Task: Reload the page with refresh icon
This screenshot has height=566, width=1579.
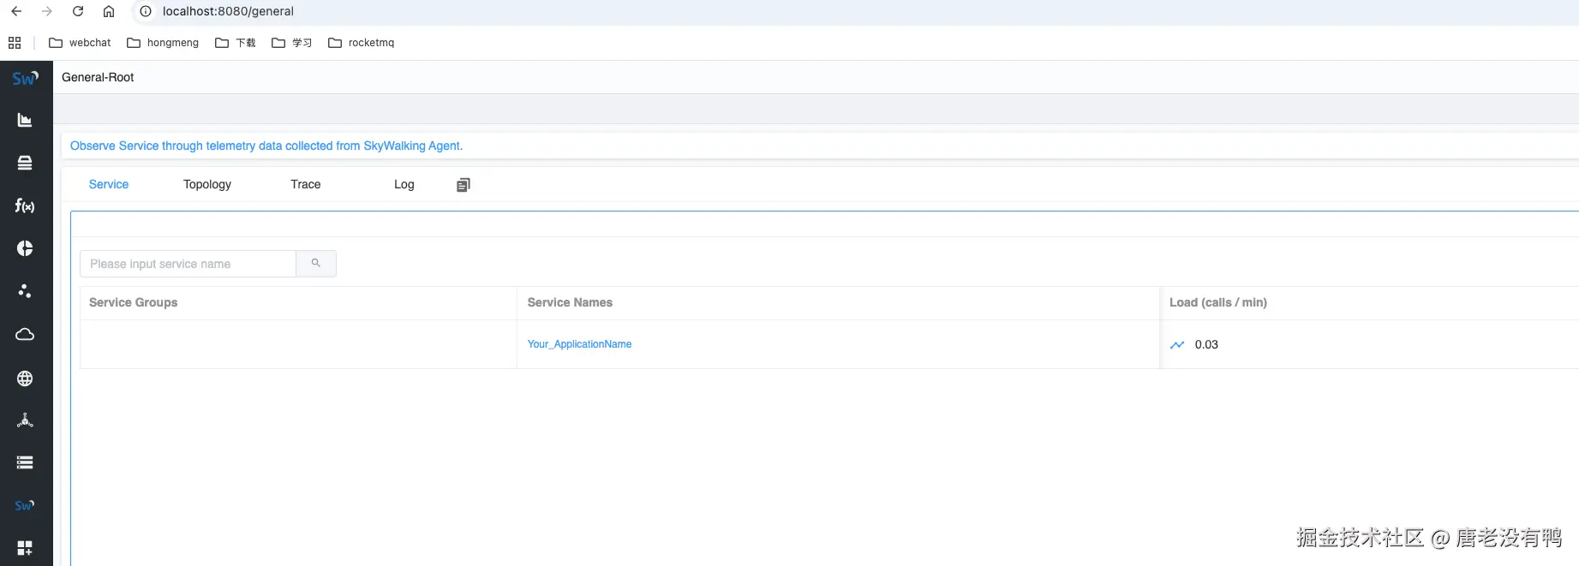Action: [78, 11]
